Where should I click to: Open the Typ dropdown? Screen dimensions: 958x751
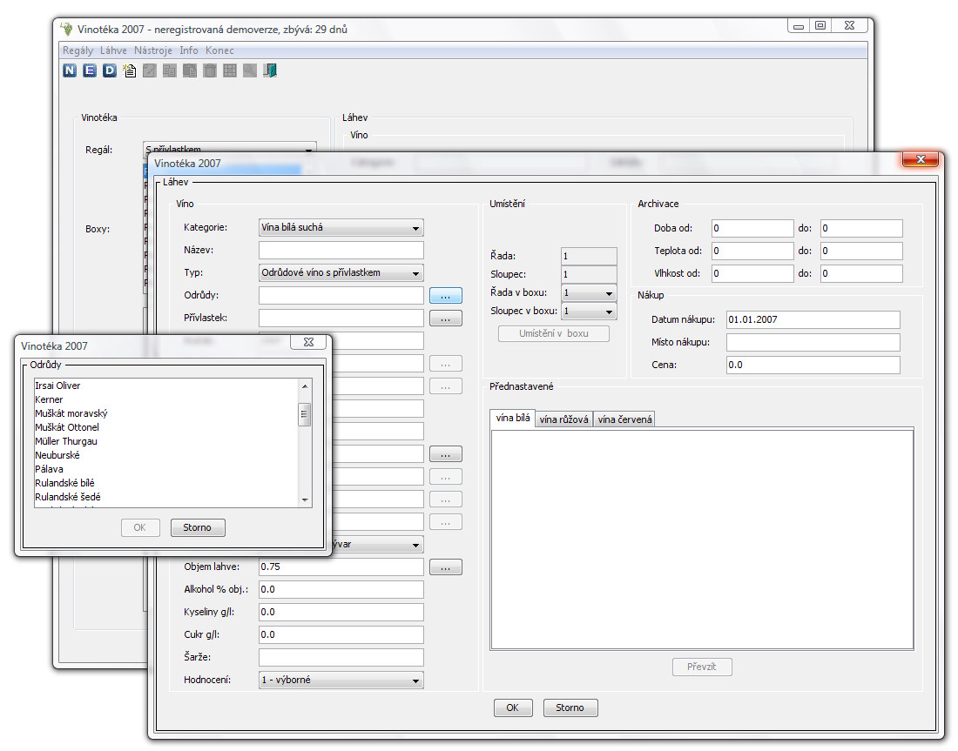tap(341, 273)
